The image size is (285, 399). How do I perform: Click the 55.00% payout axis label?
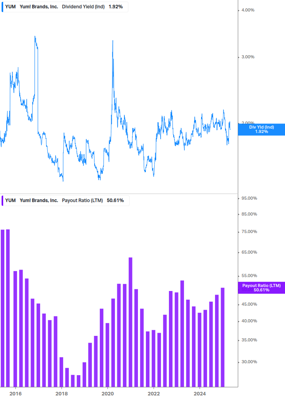pyautogui.click(x=249, y=276)
